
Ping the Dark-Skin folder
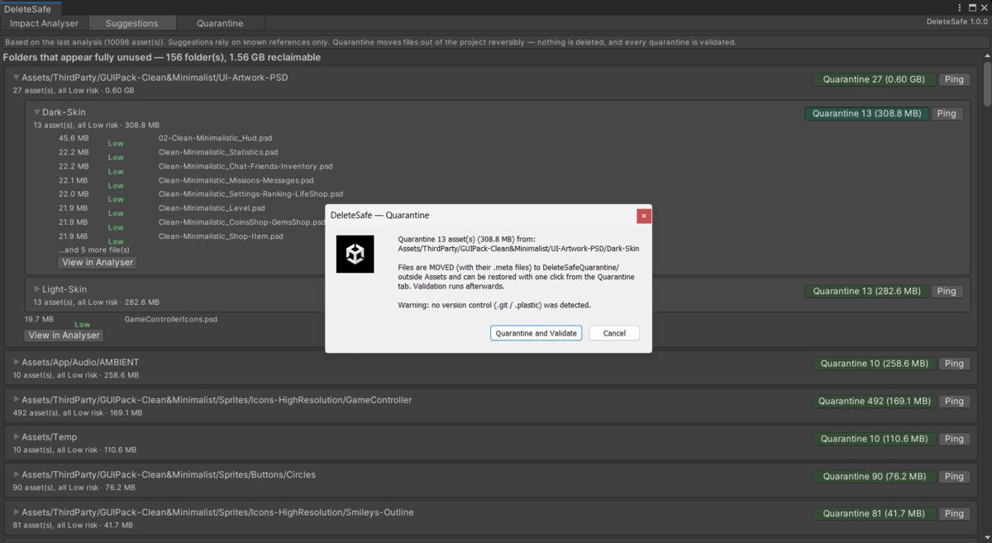947,113
